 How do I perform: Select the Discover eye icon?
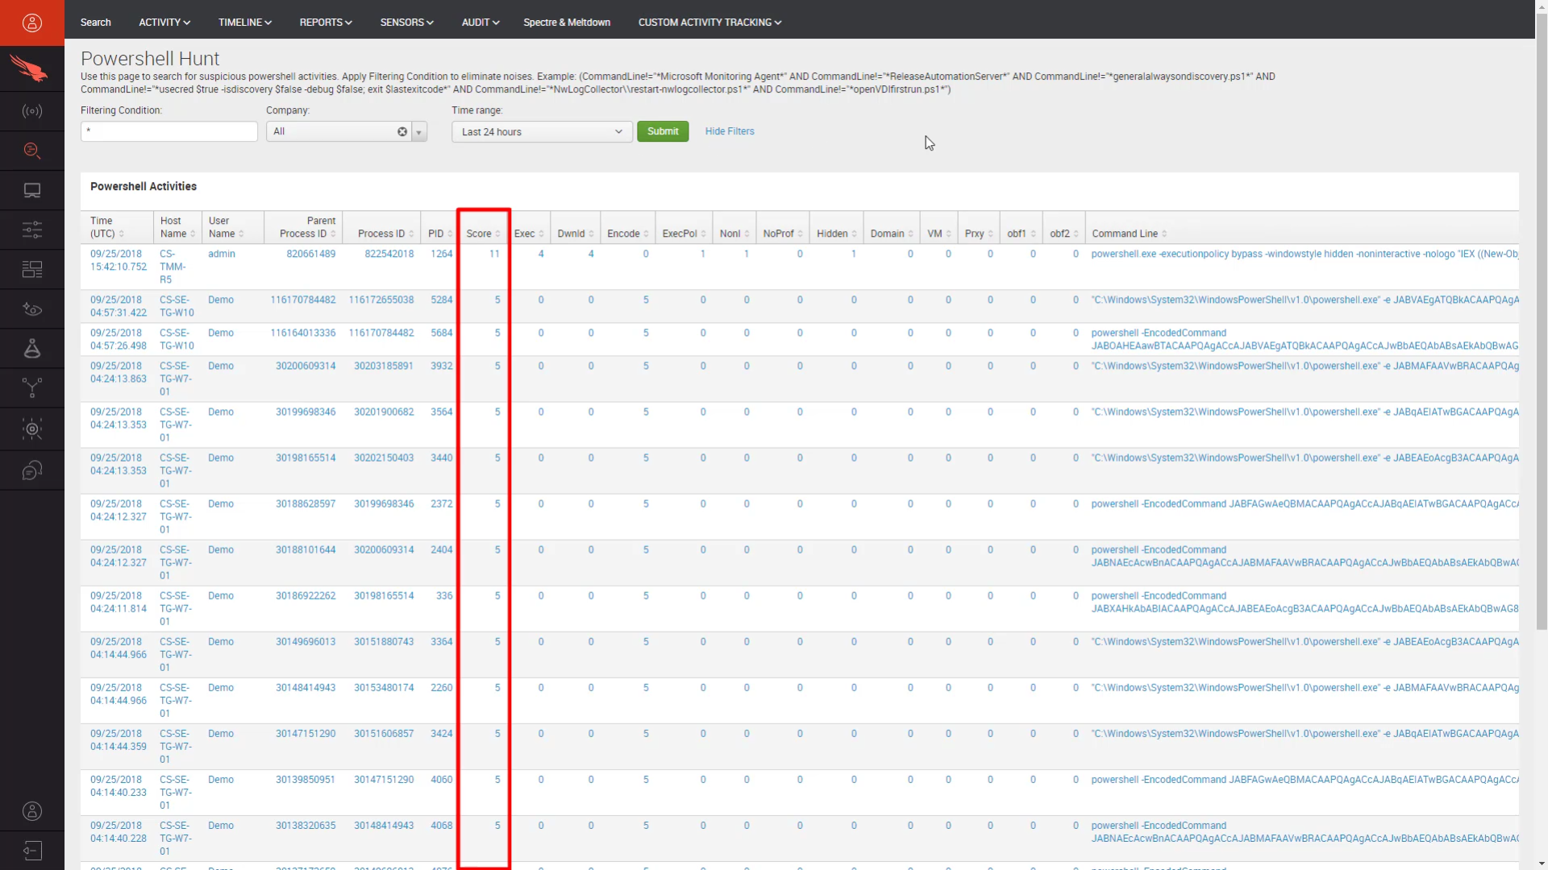[31, 309]
